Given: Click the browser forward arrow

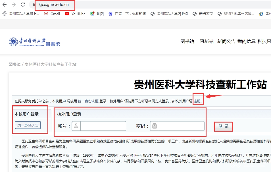Looking at the screenshot, I should 14,5.
